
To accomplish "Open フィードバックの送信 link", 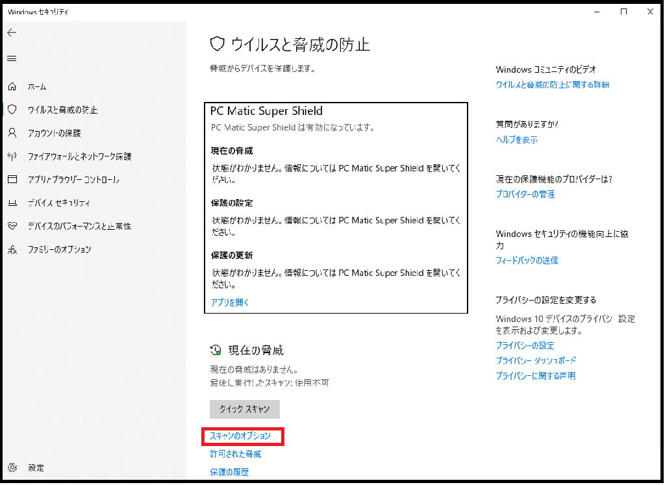I will (x=527, y=261).
